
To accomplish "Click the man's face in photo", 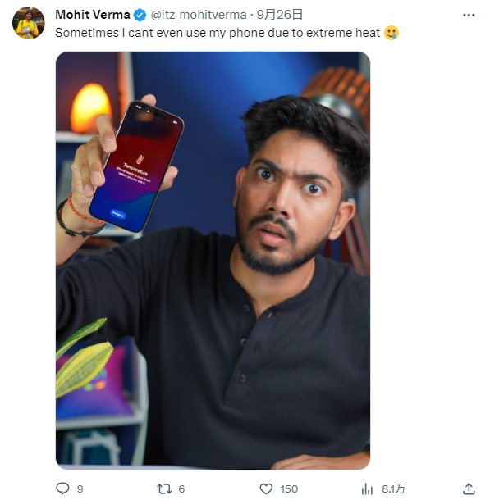I will [287, 204].
